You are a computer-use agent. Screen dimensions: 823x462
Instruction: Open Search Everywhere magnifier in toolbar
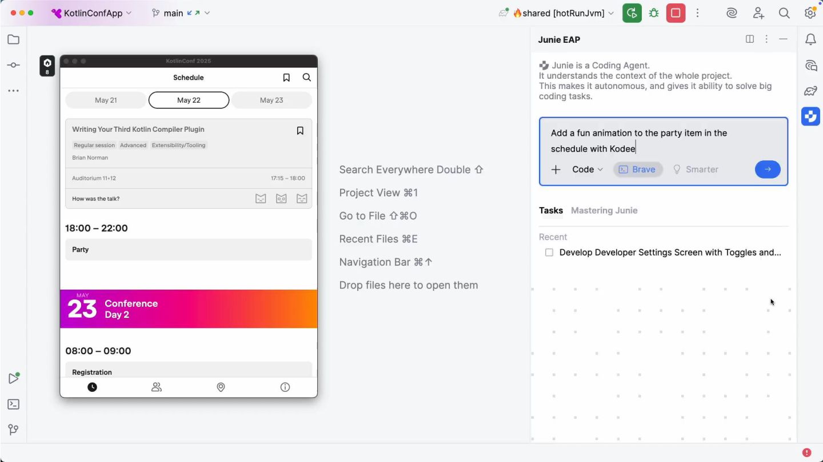(784, 13)
